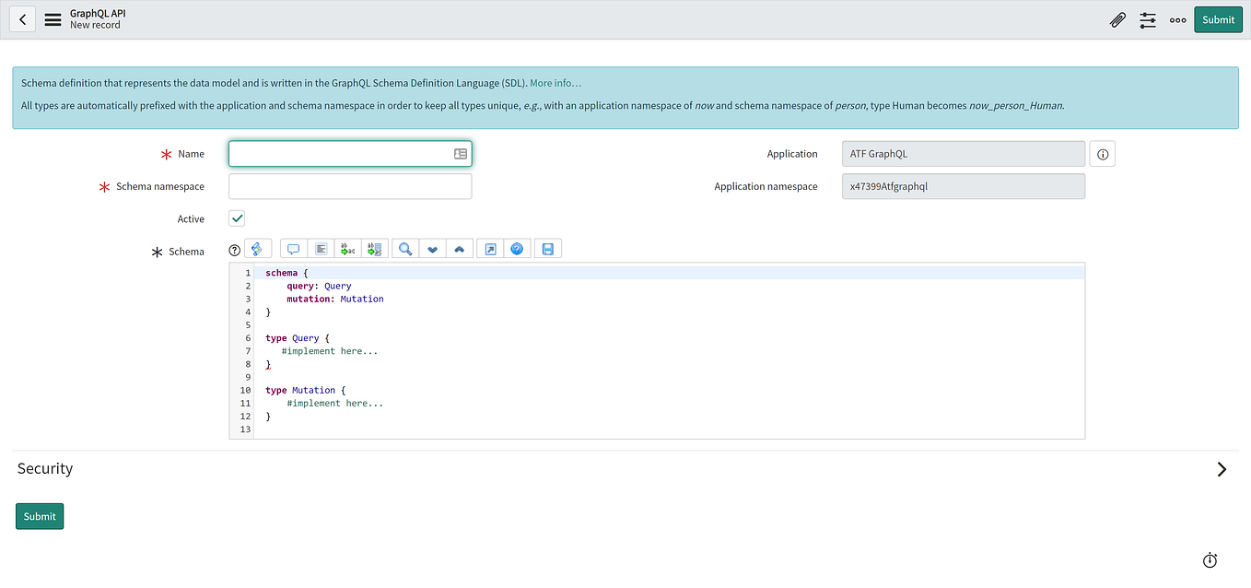Jump to the next match using down arrow

coord(432,248)
